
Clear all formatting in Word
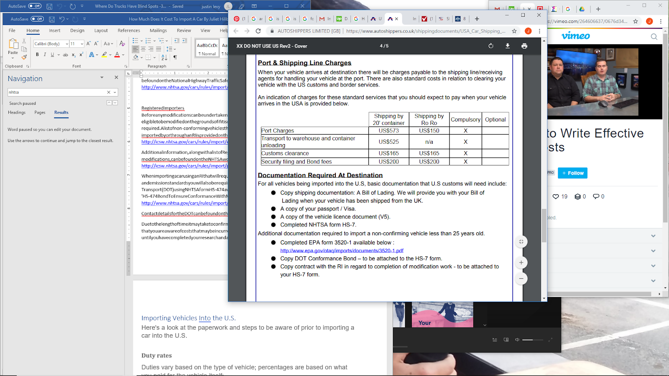tap(122, 43)
